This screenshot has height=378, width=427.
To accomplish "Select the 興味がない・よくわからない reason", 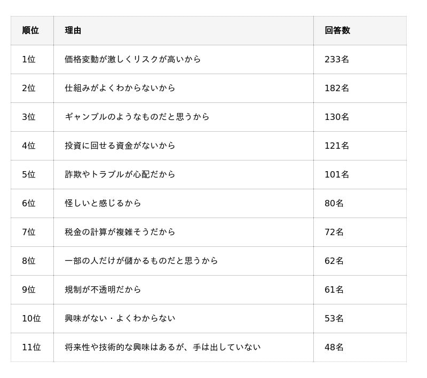I will (x=120, y=318).
